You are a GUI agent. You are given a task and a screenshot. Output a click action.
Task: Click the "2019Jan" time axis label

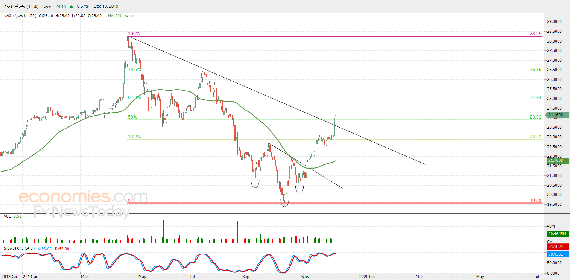point(30,277)
